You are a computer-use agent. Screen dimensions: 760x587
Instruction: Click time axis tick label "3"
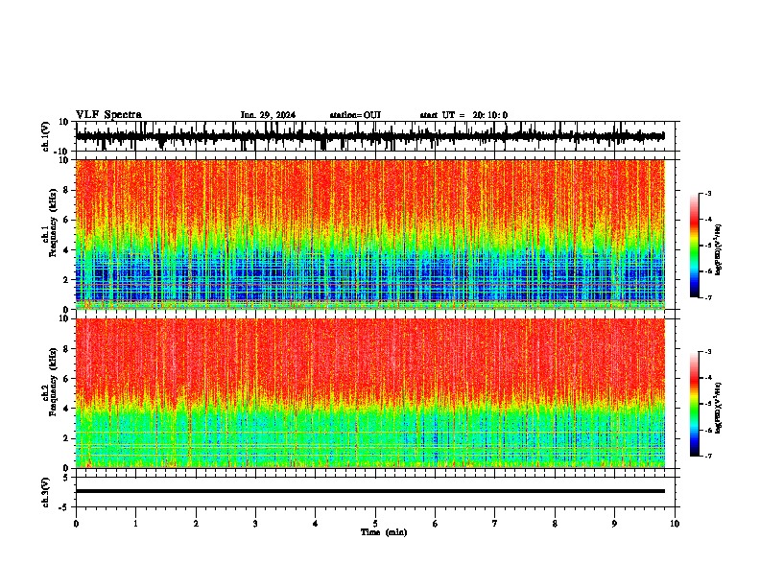tap(255, 524)
